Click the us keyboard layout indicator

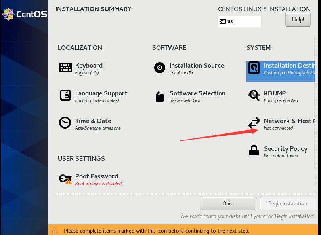coord(239,21)
